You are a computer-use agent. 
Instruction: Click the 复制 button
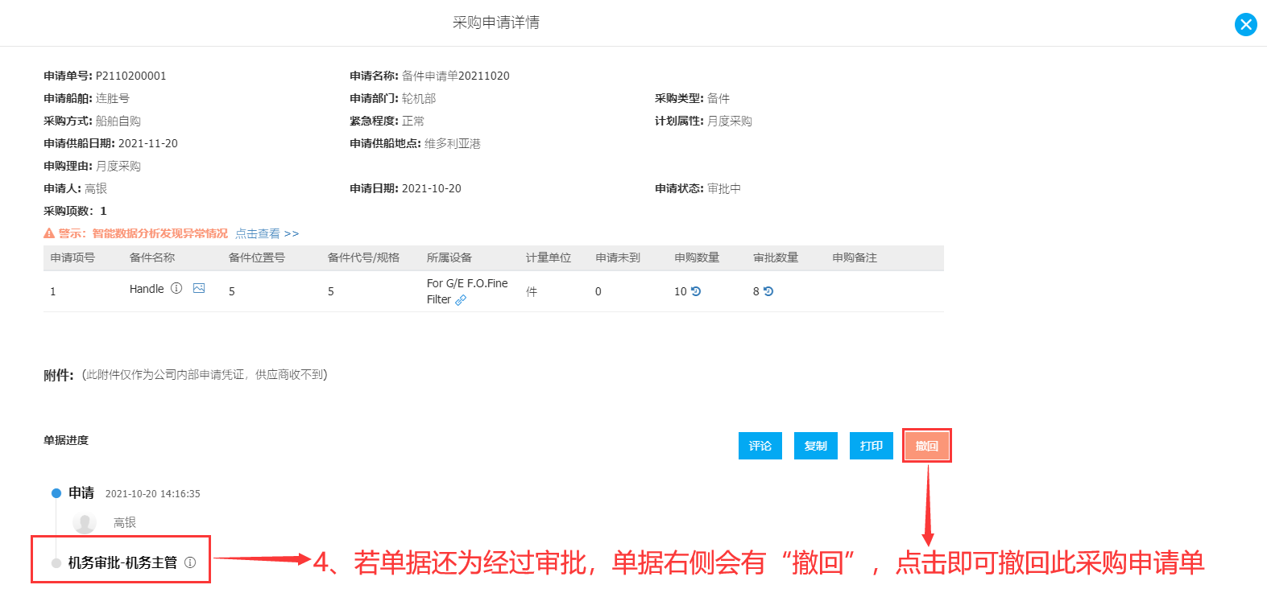816,446
